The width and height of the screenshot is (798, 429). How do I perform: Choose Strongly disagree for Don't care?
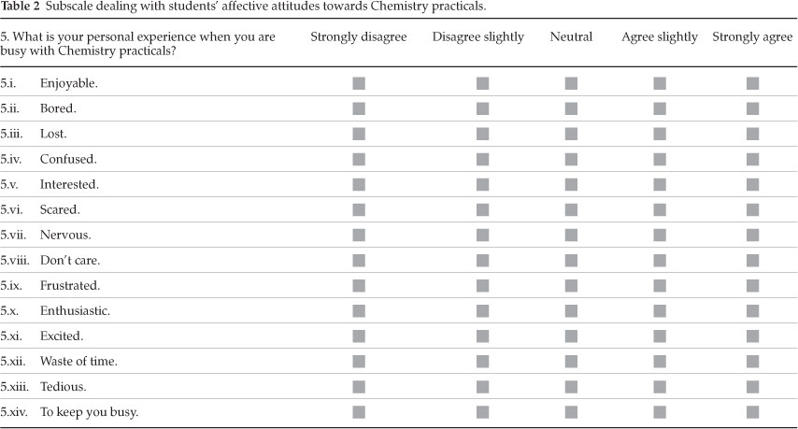click(359, 260)
